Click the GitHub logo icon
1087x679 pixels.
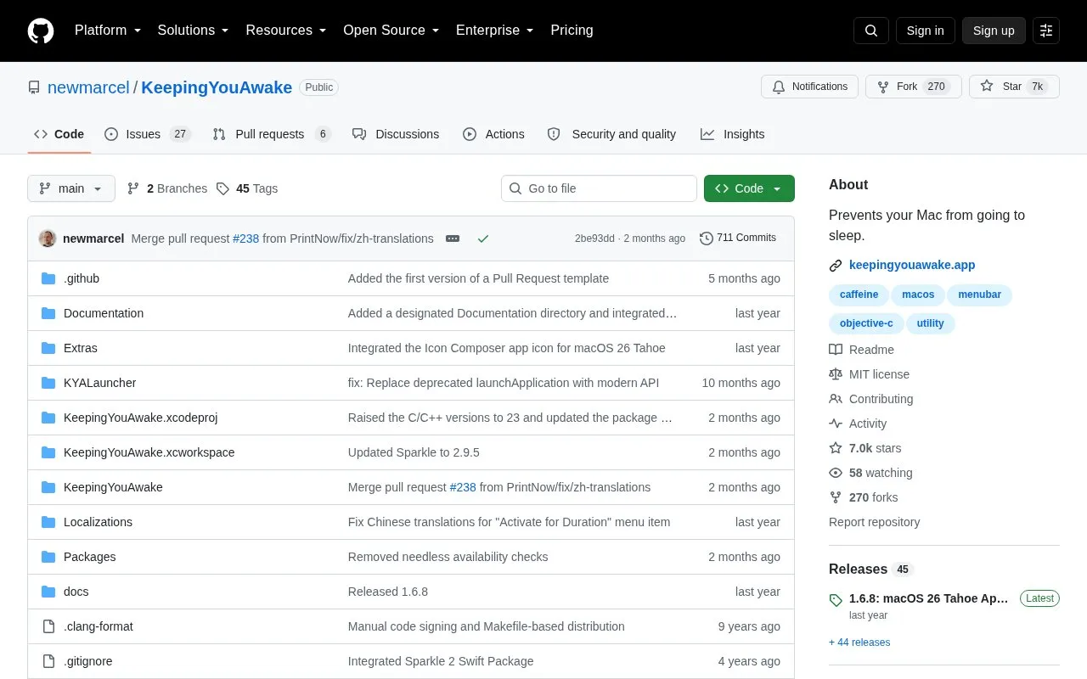pyautogui.click(x=41, y=31)
